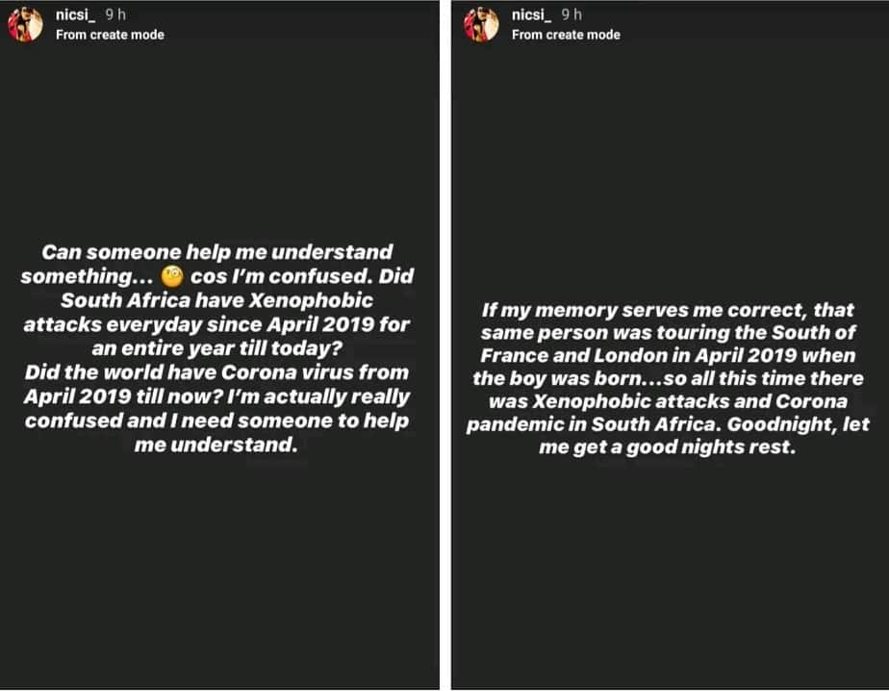Viewport: 889px width, 691px height.
Task: Open profile avatar on the left story
Action: click(x=24, y=25)
